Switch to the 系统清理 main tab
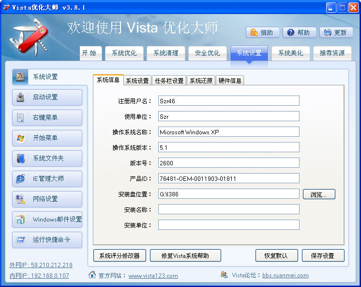Image resolution: width=361 pixels, height=287 pixels. (166, 53)
